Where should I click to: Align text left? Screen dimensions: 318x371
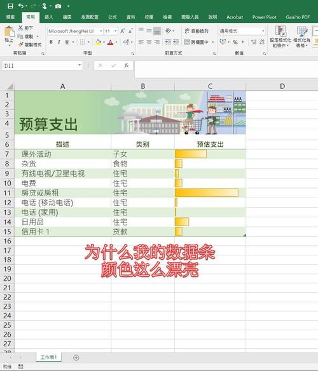[x=141, y=42]
